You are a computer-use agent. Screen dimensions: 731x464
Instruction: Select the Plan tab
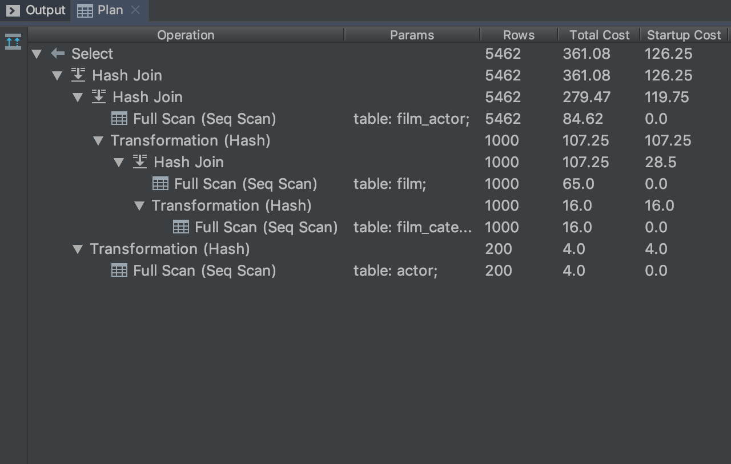[x=102, y=10]
